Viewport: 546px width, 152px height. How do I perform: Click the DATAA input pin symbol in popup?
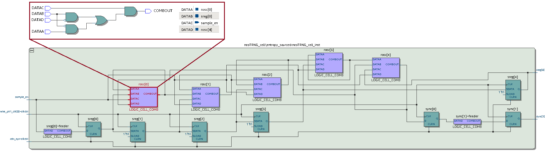[48, 32]
